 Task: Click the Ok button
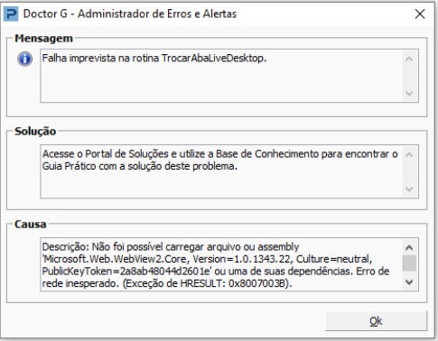click(376, 321)
